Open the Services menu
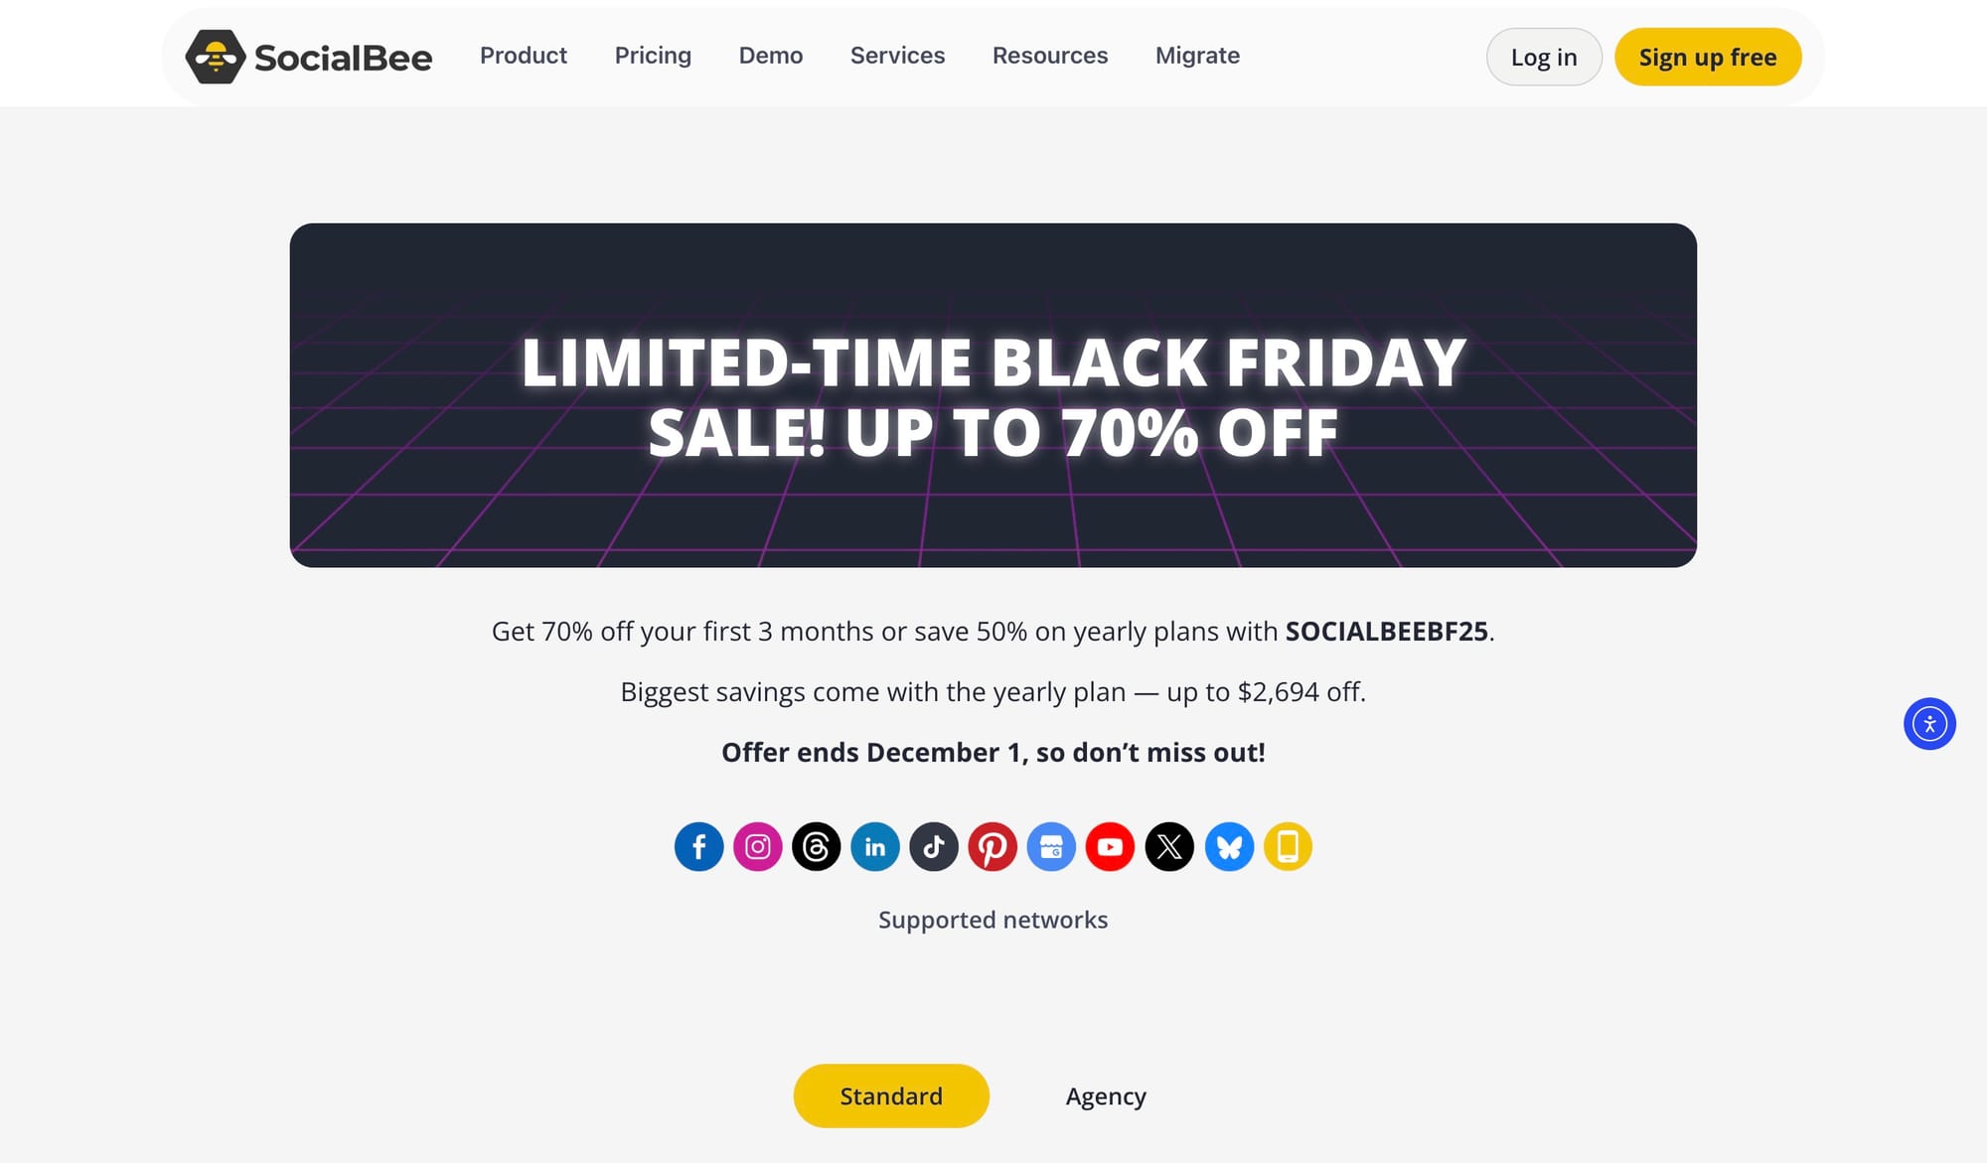Viewport: 1987px width, 1163px height. pos(897,56)
